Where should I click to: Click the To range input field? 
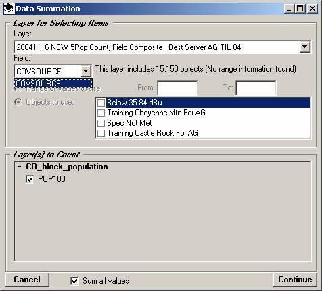coord(256,88)
